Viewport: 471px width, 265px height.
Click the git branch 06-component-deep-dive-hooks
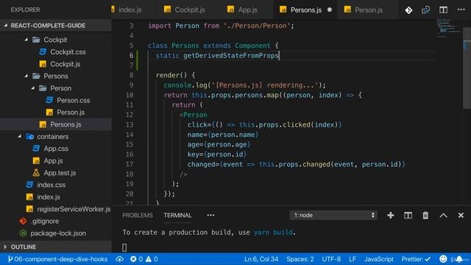click(57, 259)
